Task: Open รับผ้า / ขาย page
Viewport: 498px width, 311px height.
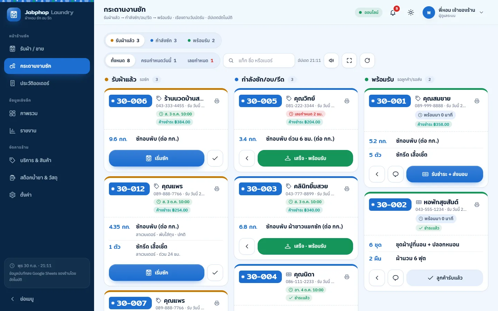Action: point(47,49)
